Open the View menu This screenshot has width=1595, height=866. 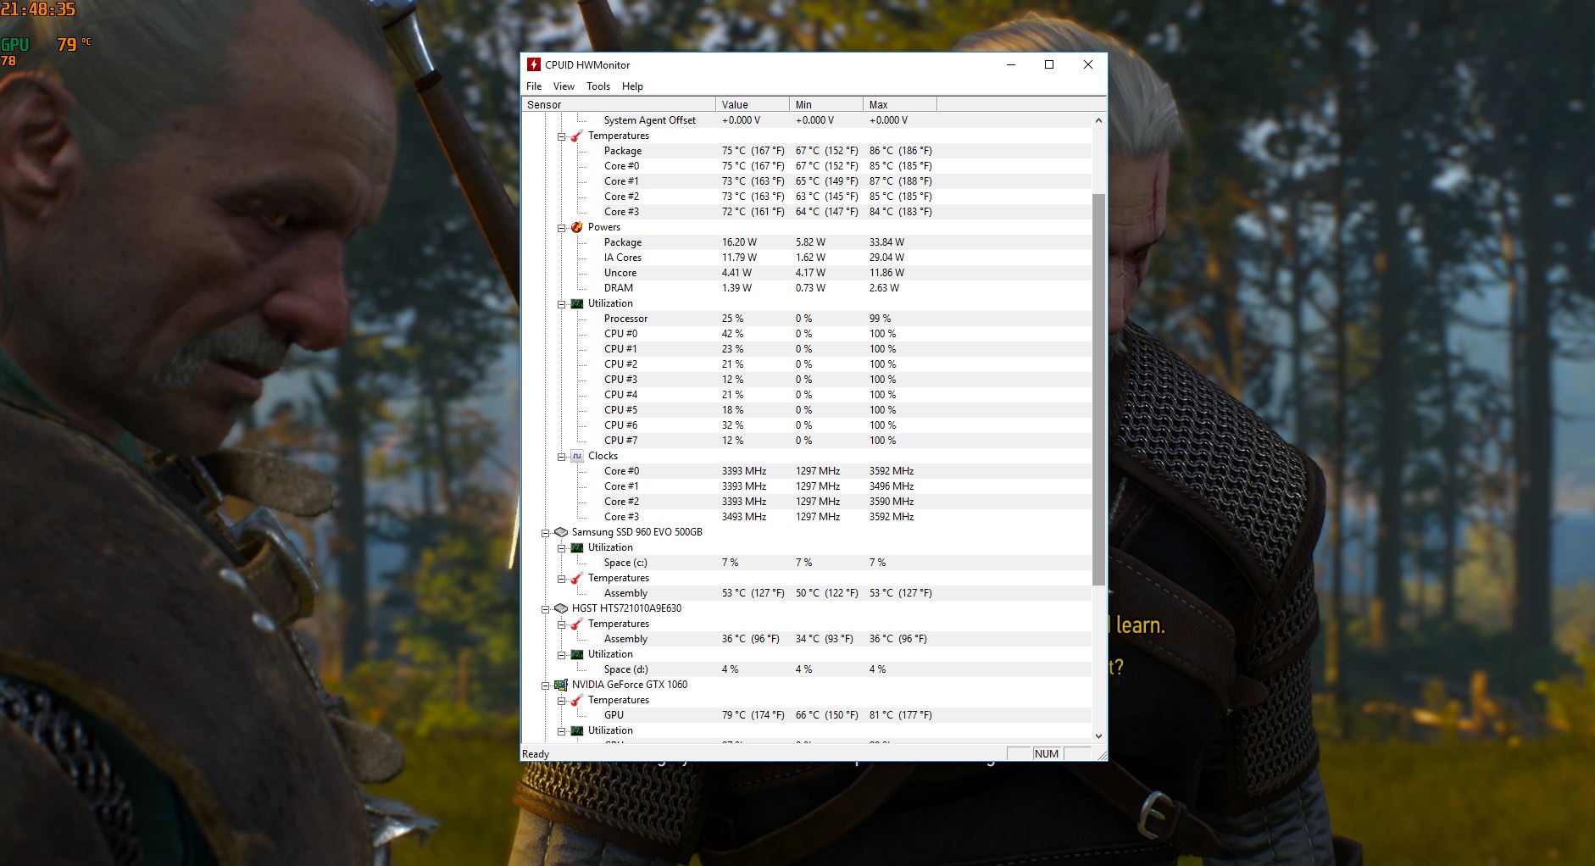564,86
